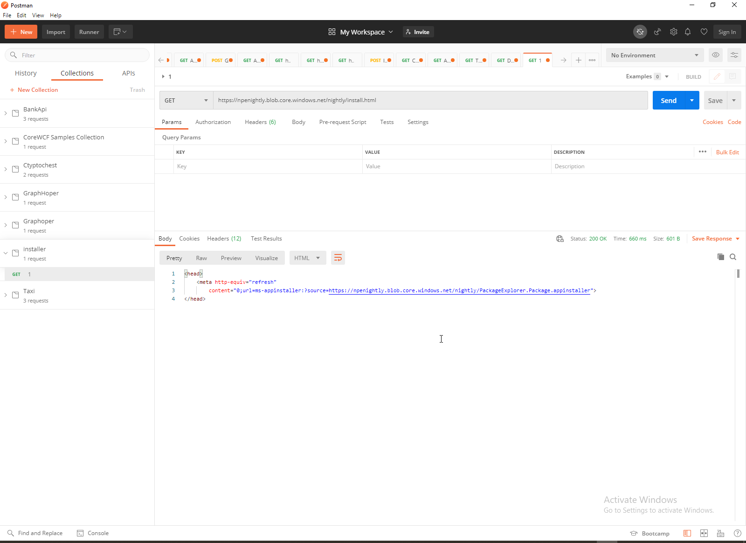The image size is (746, 543).
Task: Open the HTML response format dropdown
Action: coord(308,258)
